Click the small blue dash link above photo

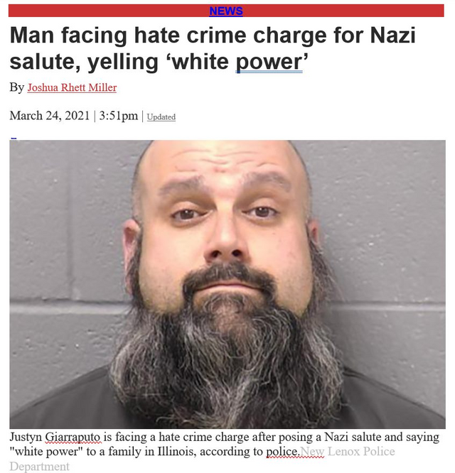click(14, 138)
